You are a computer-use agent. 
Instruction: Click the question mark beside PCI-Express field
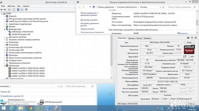pos(194,64)
